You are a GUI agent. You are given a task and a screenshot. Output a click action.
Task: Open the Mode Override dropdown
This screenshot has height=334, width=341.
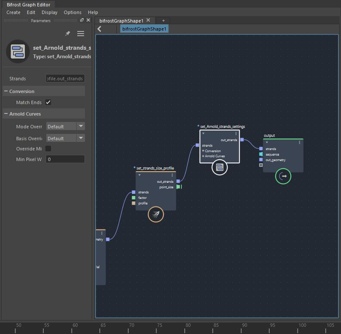click(x=65, y=126)
